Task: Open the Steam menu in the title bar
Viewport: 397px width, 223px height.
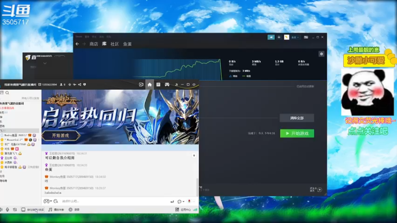Action: coord(79,37)
